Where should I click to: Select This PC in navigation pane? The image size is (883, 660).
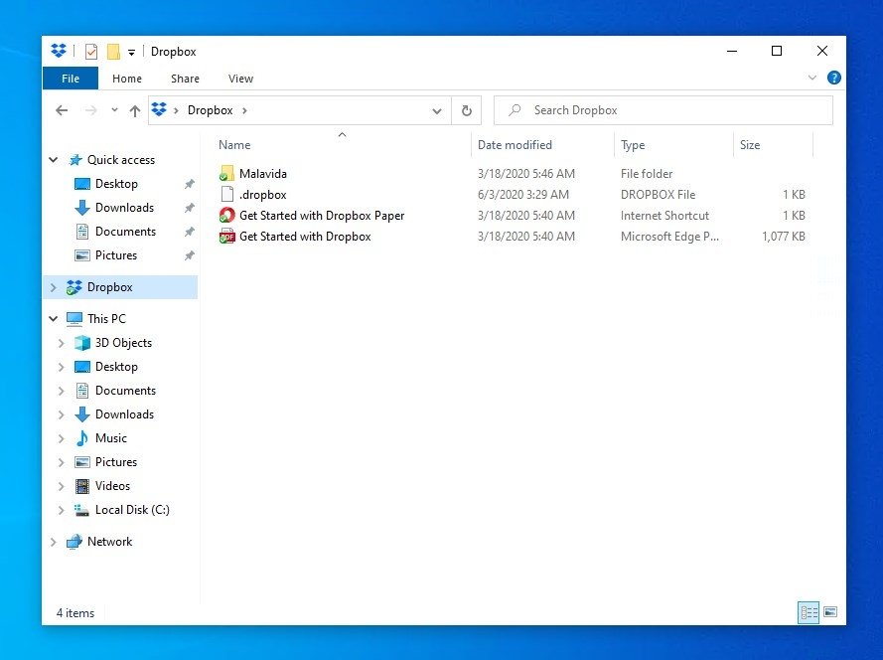click(106, 319)
